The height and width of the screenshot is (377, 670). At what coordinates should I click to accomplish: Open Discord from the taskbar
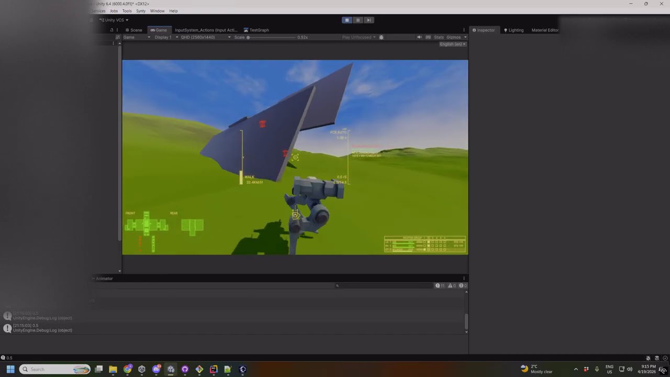156,369
